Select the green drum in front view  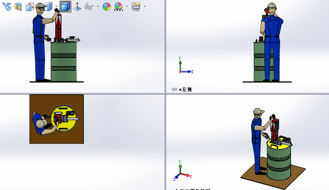64,62
